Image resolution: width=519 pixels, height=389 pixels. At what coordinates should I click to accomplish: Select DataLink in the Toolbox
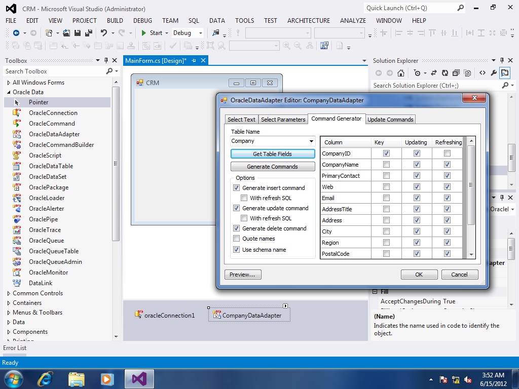pyautogui.click(x=41, y=283)
